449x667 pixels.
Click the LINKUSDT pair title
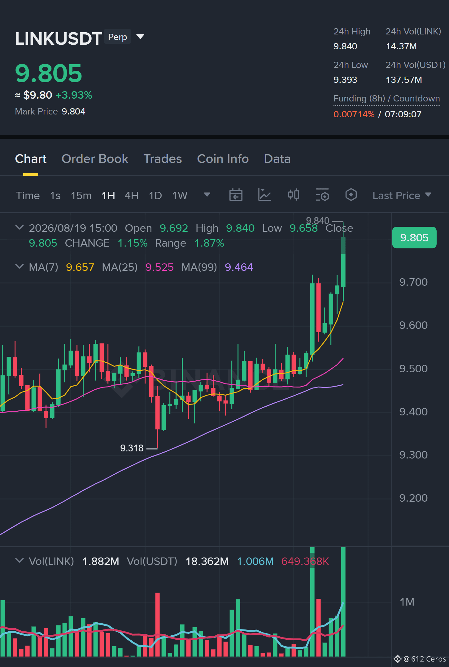pos(59,38)
